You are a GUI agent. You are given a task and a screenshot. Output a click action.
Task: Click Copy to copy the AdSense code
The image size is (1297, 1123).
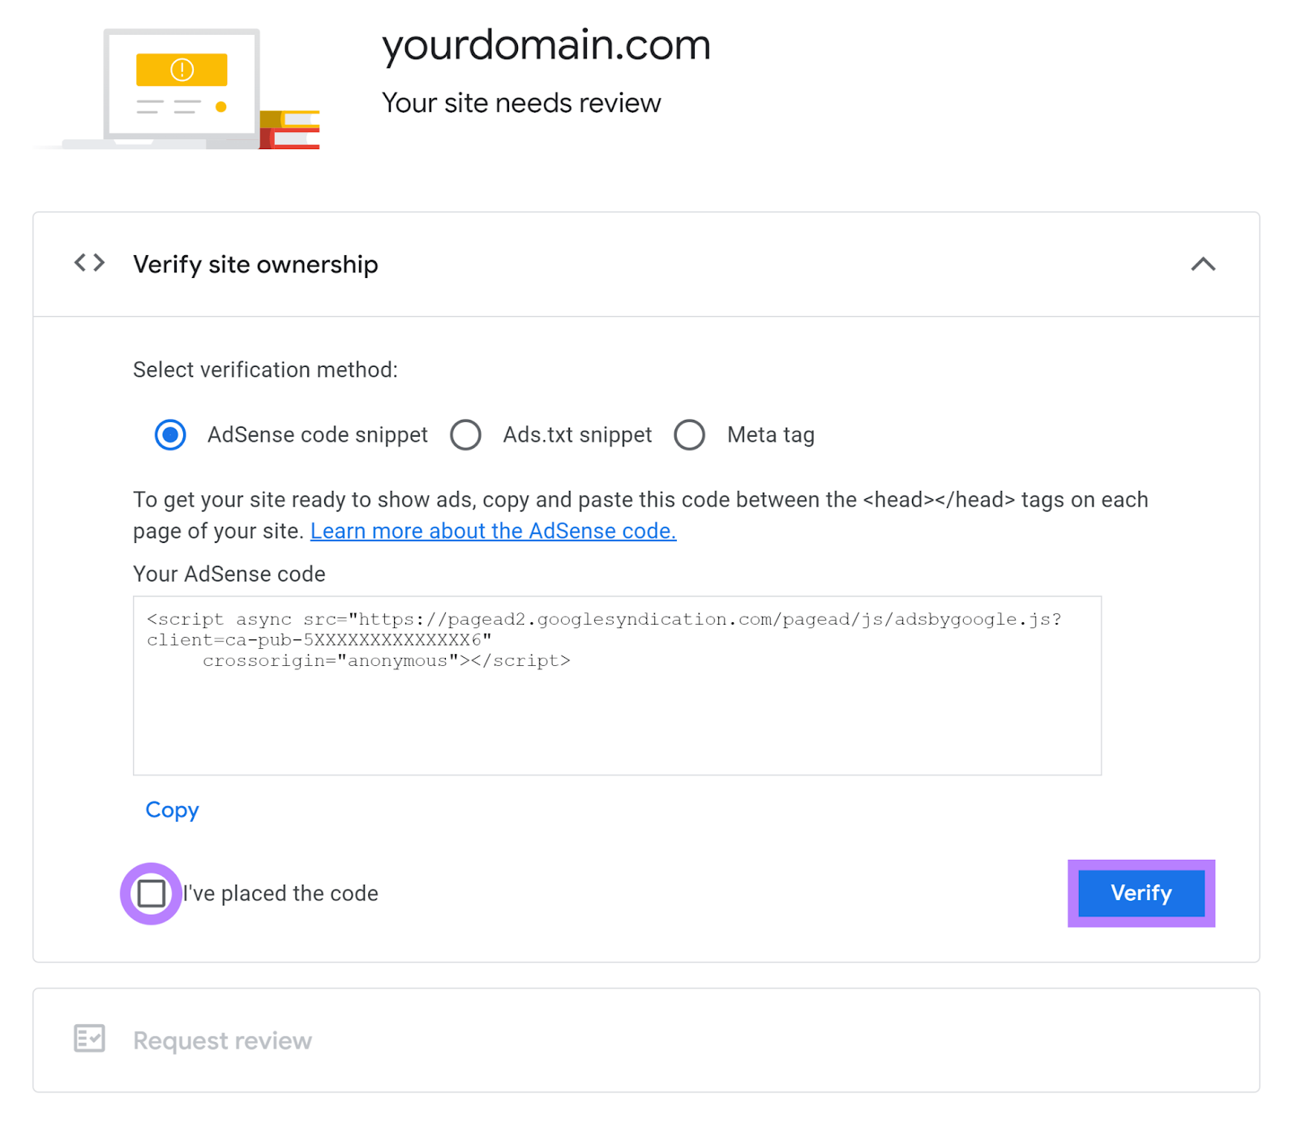pos(171,809)
